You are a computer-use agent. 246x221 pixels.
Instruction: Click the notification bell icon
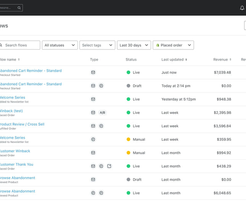tap(242, 8)
